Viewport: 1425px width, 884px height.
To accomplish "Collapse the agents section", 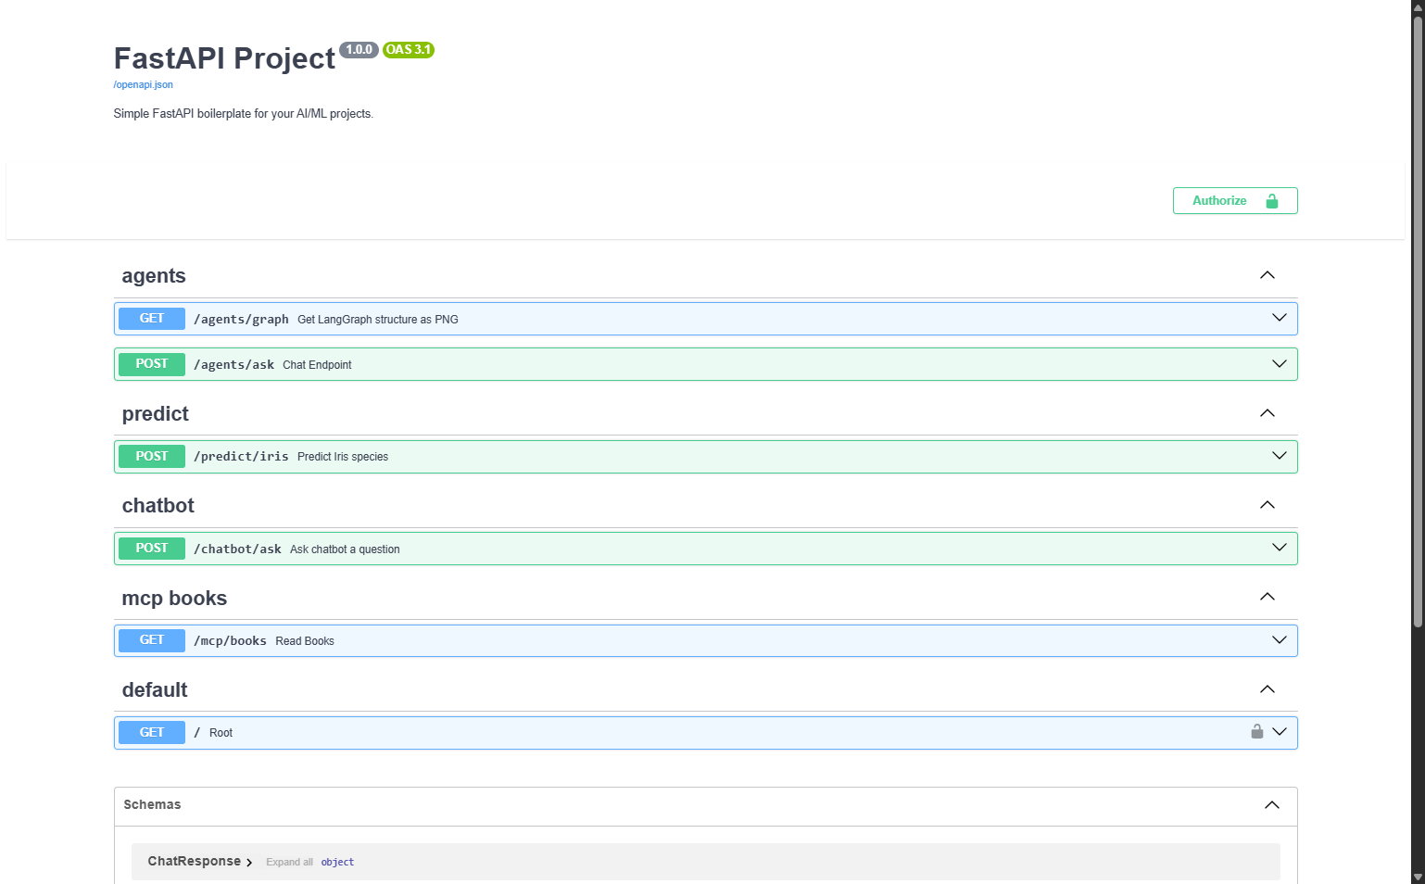I will [x=1267, y=274].
